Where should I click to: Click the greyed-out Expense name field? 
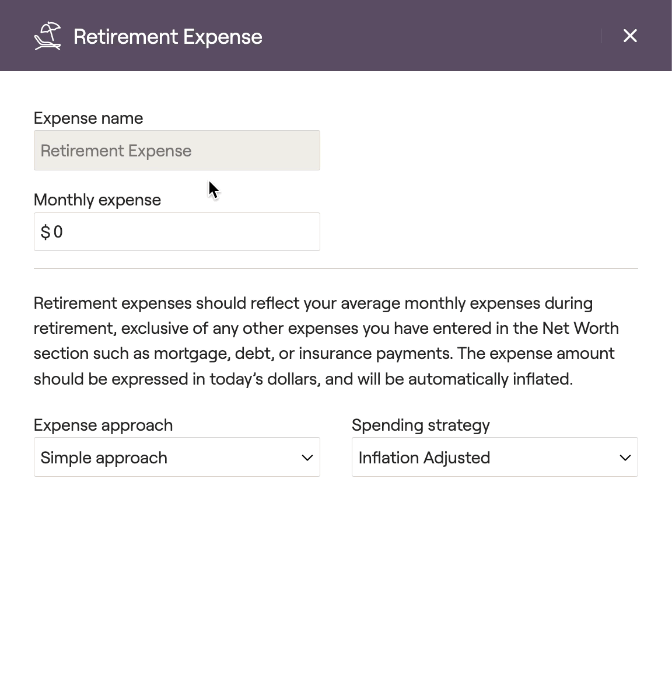[x=177, y=150]
